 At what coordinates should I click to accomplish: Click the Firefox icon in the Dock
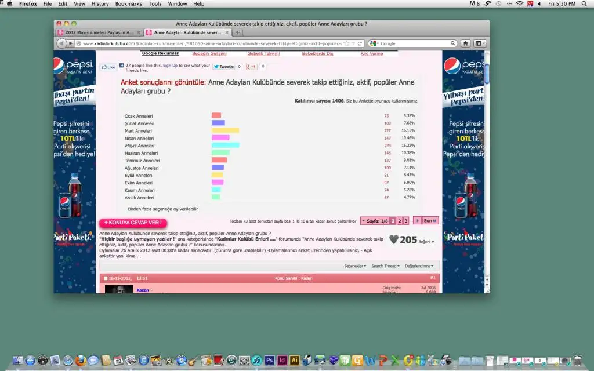pos(80,361)
